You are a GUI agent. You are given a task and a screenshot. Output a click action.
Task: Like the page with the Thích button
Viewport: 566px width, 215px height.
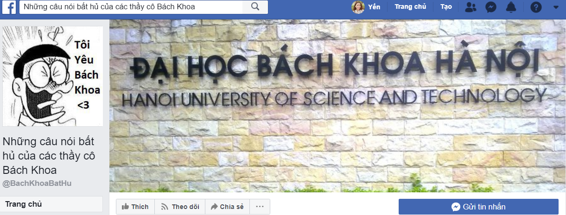(x=135, y=207)
